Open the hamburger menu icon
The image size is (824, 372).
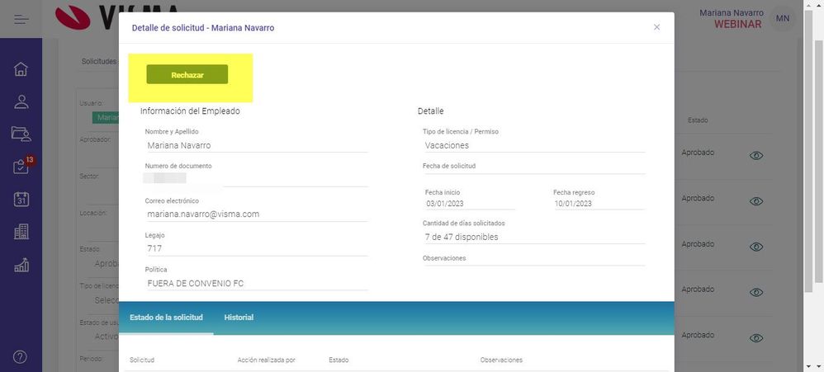coord(21,20)
